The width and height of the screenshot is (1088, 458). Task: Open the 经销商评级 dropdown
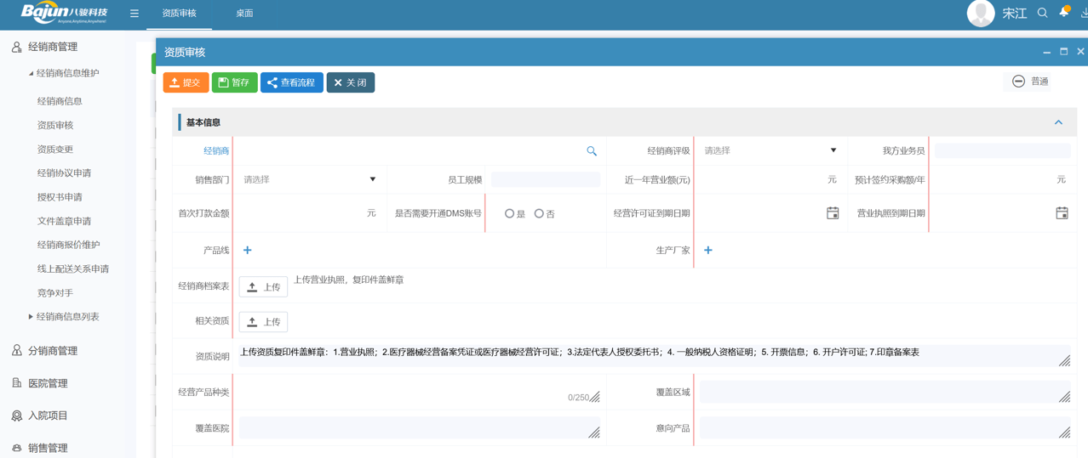click(770, 151)
